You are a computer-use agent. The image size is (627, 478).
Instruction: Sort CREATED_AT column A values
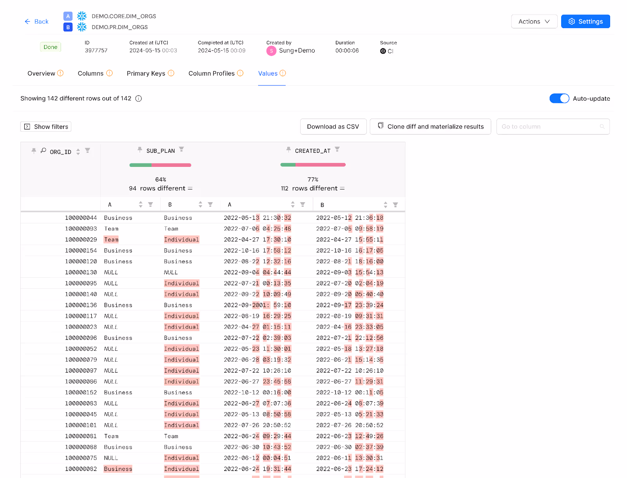[293, 205]
